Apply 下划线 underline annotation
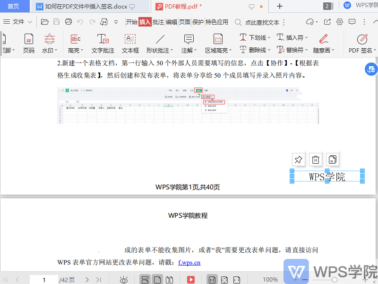The width and height of the screenshot is (378, 284). click(257, 37)
